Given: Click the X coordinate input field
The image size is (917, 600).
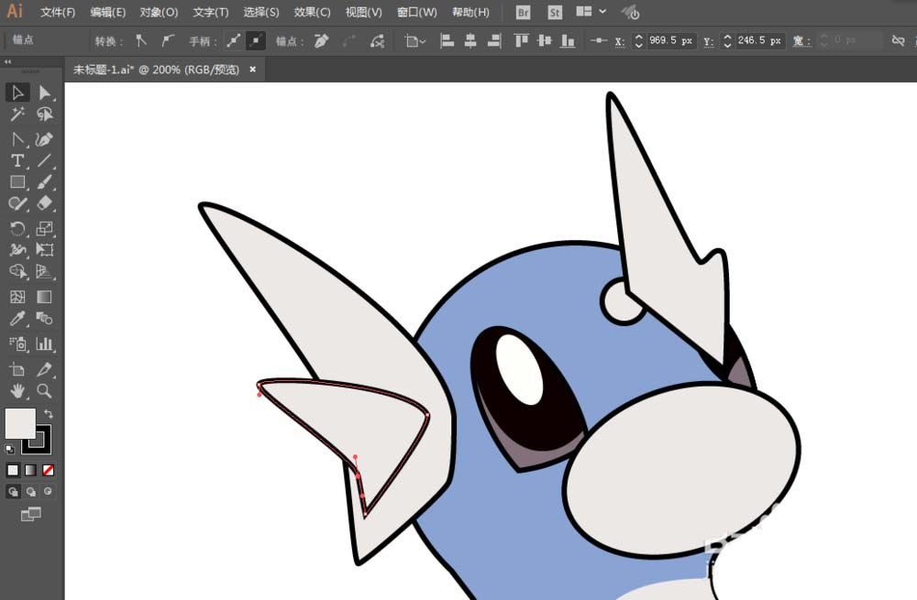Looking at the screenshot, I should 671,41.
